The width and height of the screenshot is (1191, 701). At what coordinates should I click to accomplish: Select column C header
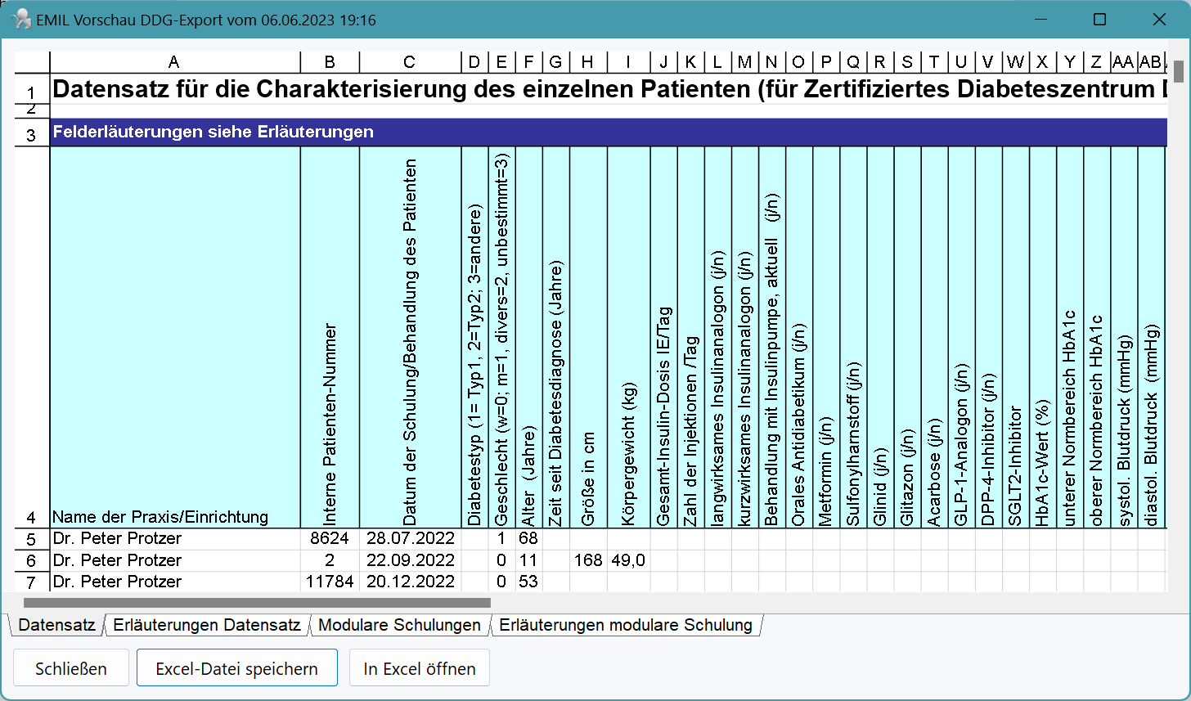tap(409, 62)
